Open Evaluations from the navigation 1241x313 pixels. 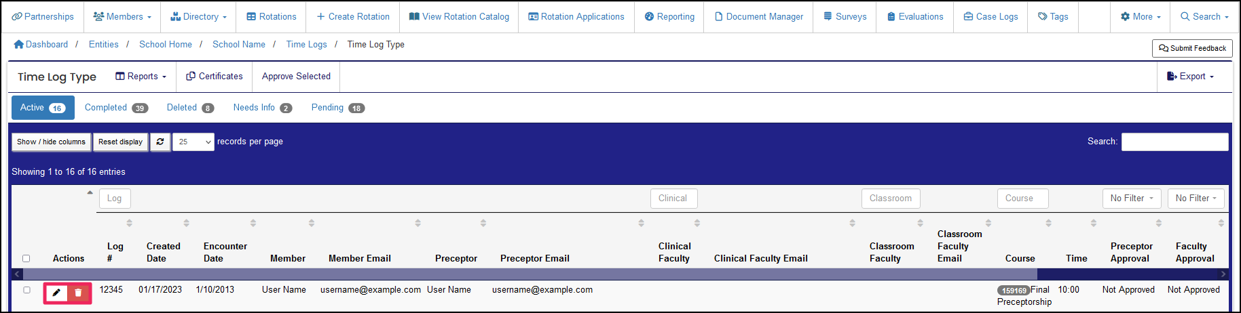coord(915,16)
